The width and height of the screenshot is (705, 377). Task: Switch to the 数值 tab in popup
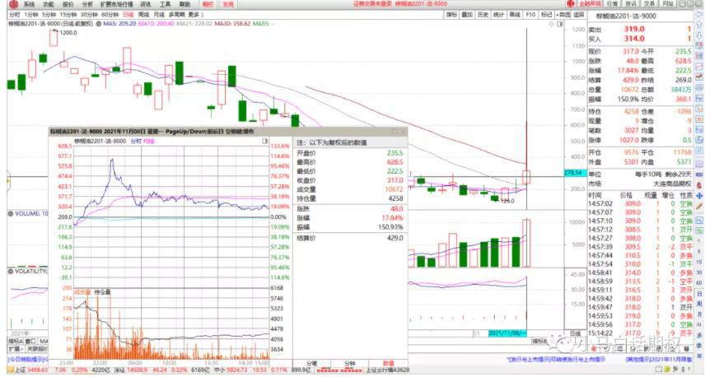point(388,363)
